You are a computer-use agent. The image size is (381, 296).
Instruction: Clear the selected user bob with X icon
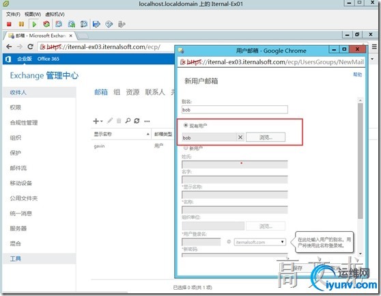(x=240, y=137)
